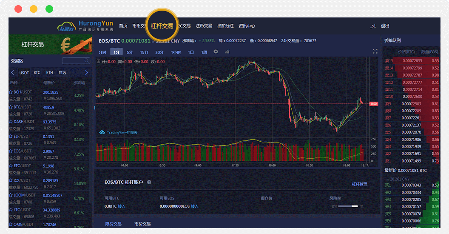This screenshot has width=449, height=234.
Task: Switch chart to 1小时 interval
Action: [176, 52]
